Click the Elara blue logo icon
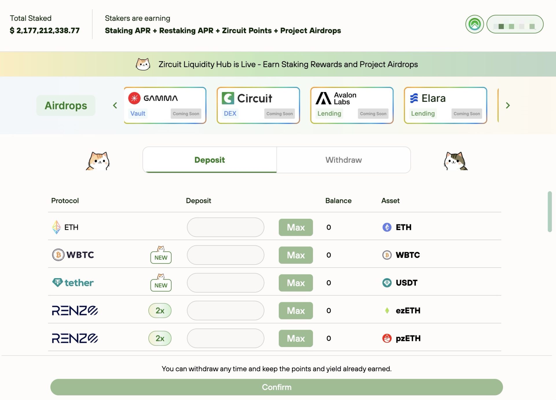 point(414,98)
